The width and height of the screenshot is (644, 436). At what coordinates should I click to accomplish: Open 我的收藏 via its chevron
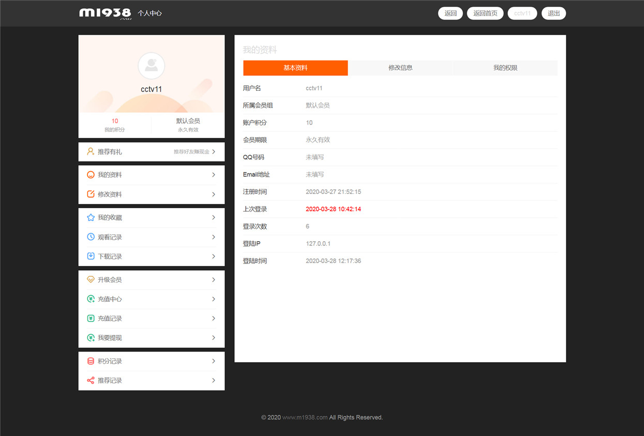click(214, 217)
